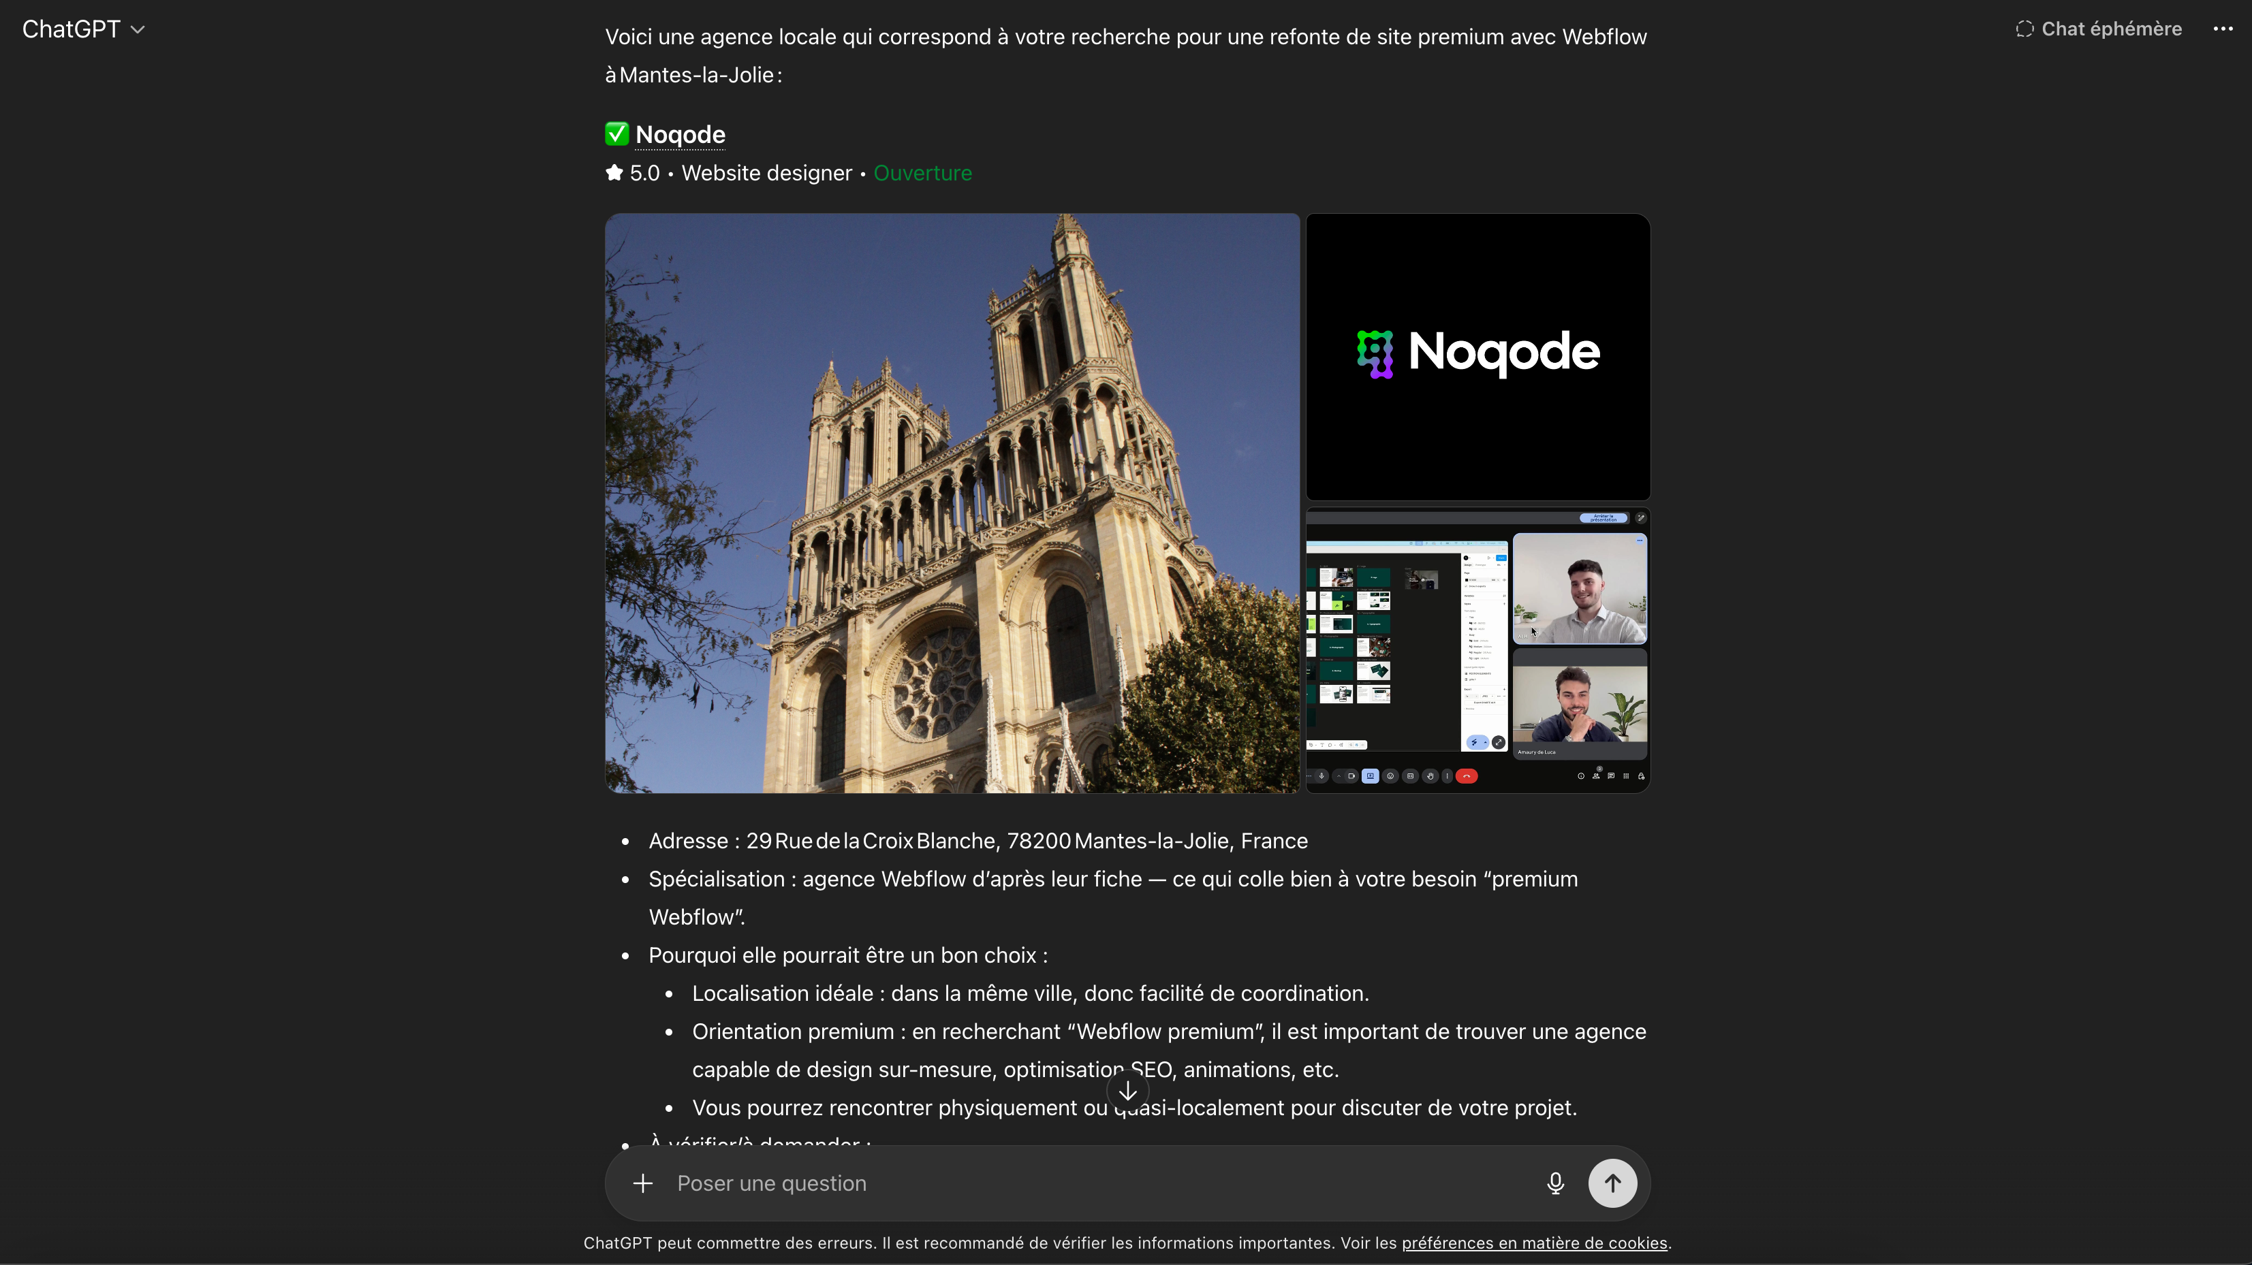Click the Ouverture status link
This screenshot has width=2252, height=1265.
pyautogui.click(x=922, y=172)
